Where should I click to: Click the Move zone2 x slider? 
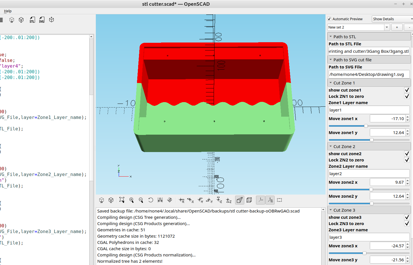click(x=369, y=189)
